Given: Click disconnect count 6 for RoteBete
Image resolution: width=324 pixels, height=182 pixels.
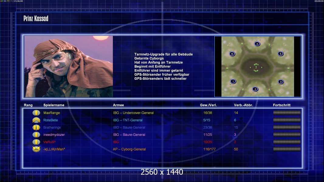Looking at the screenshot, I should point(235,120).
